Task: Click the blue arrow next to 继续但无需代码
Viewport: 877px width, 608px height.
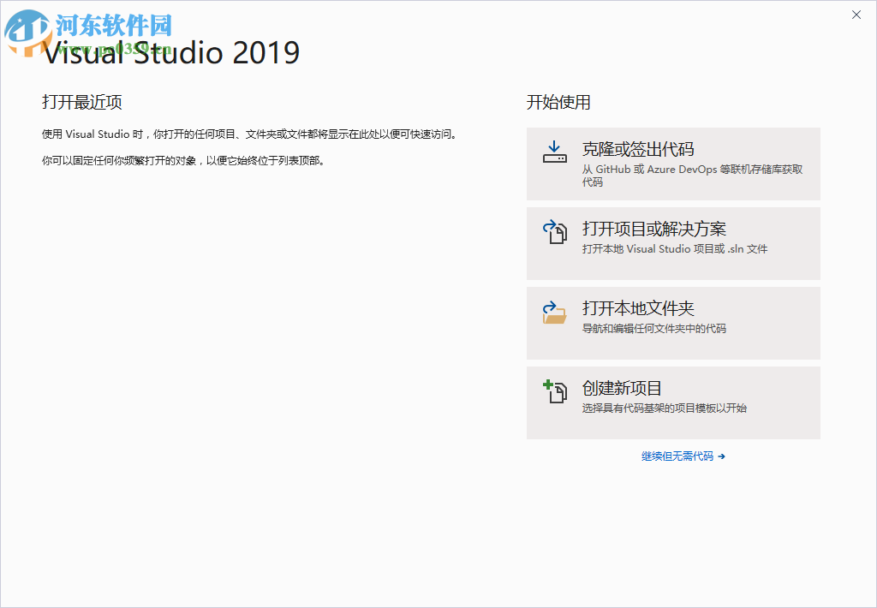Action: [720, 456]
